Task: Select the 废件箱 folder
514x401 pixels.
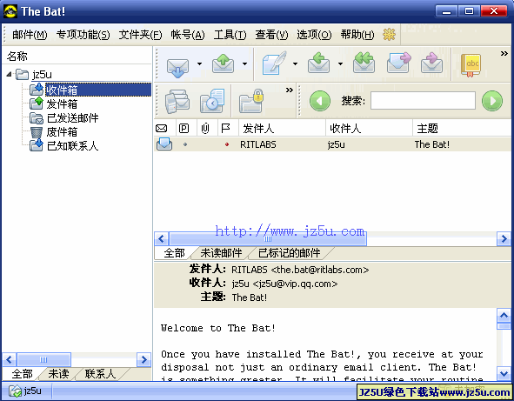Action: 62,132
